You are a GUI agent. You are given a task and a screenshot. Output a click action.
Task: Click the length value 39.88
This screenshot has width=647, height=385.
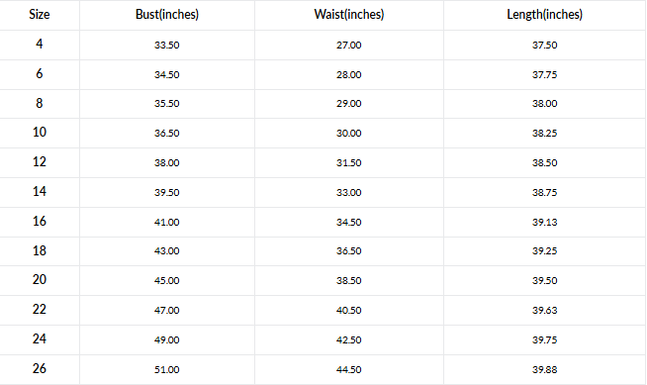[545, 370]
